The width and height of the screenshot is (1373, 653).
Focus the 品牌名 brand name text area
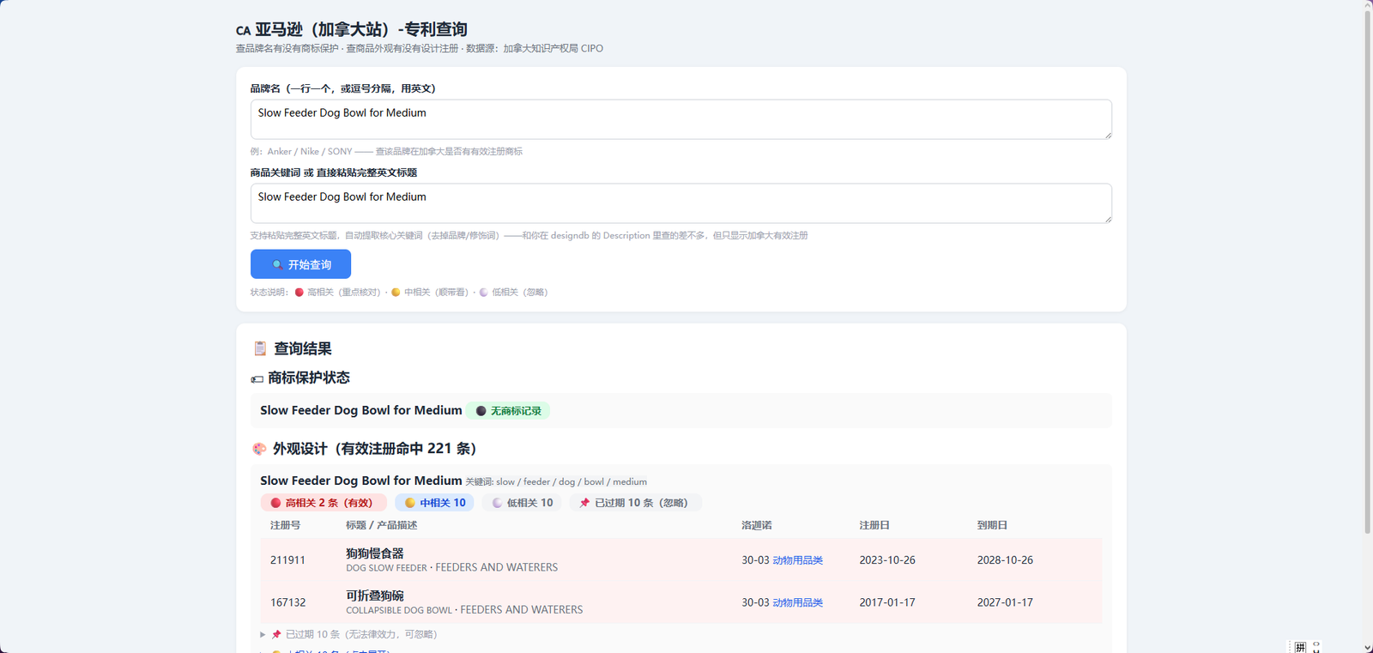point(681,119)
